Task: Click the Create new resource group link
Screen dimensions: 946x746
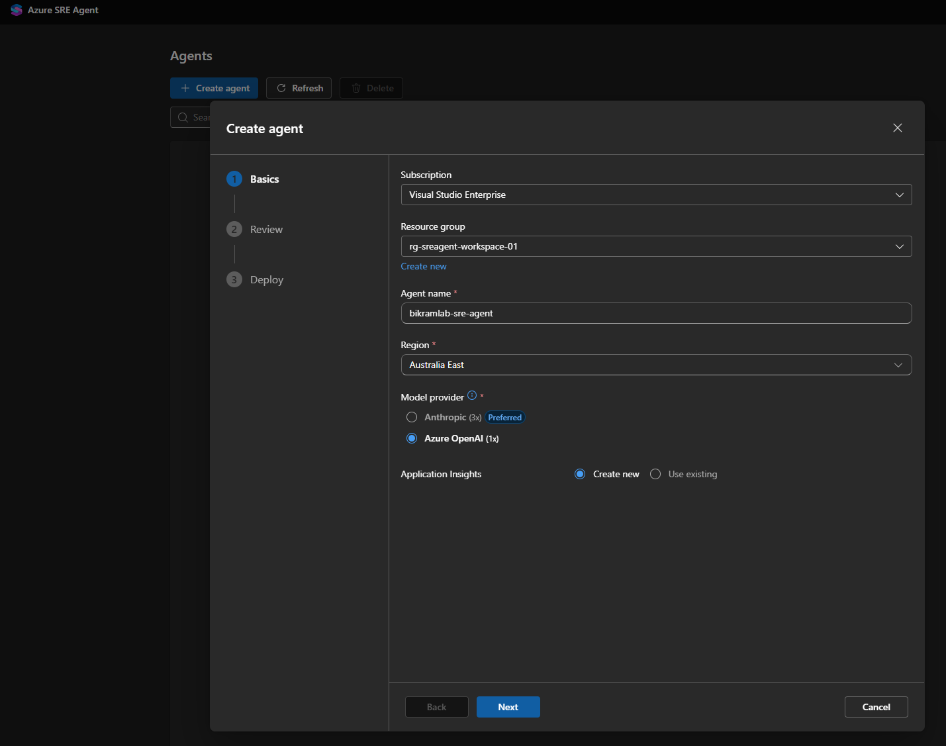Action: pyautogui.click(x=424, y=266)
